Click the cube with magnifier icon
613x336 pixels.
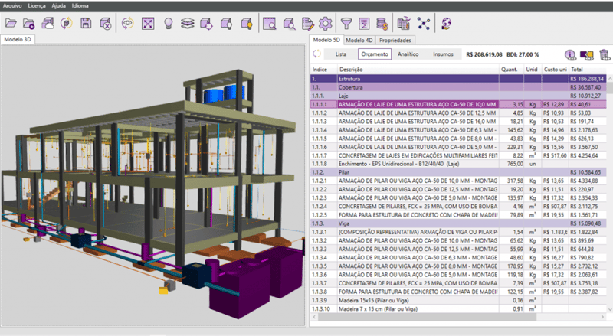pos(290,24)
